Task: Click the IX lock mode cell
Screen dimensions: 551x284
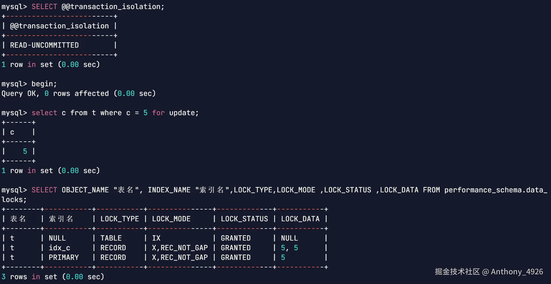Action: click(x=156, y=238)
